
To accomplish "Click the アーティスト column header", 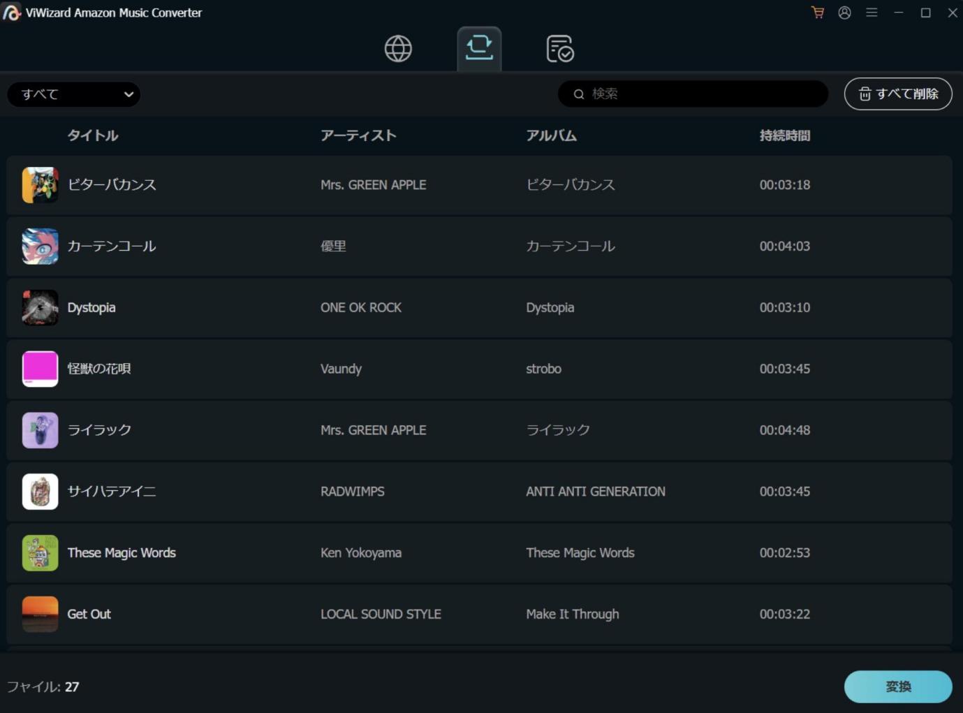I will click(x=358, y=135).
